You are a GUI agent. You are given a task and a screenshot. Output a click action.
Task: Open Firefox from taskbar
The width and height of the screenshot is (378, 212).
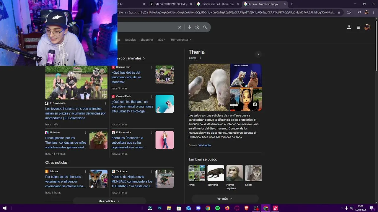click(x=227, y=208)
